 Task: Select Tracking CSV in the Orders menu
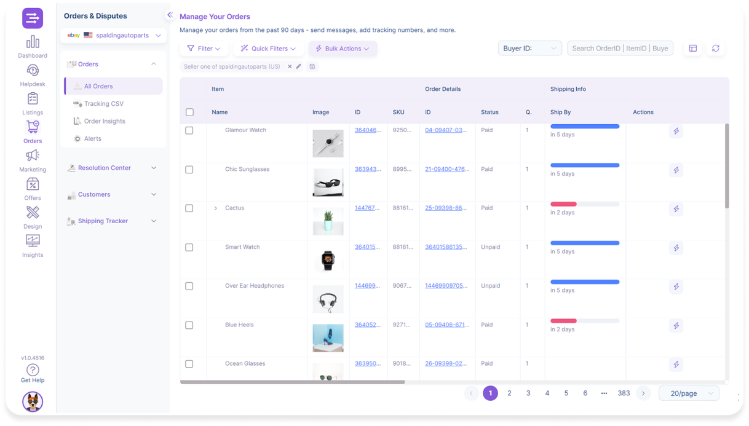[x=103, y=104]
